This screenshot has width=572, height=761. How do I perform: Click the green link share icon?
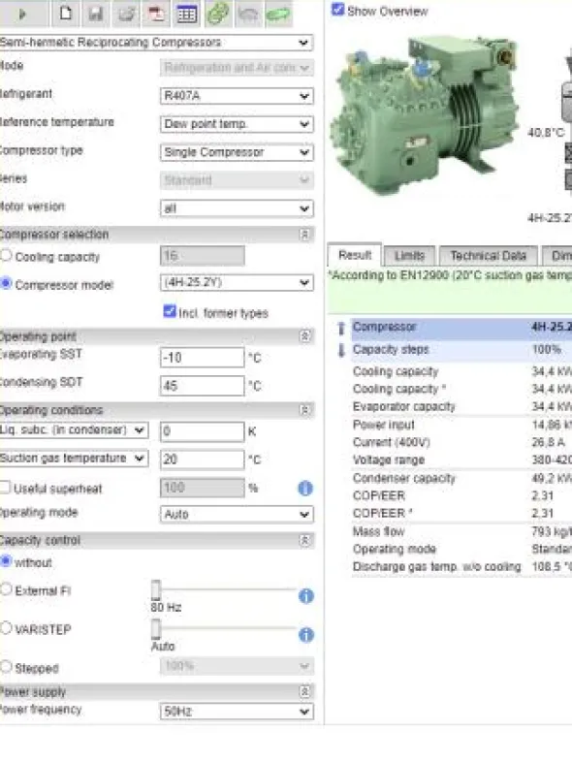point(278,14)
